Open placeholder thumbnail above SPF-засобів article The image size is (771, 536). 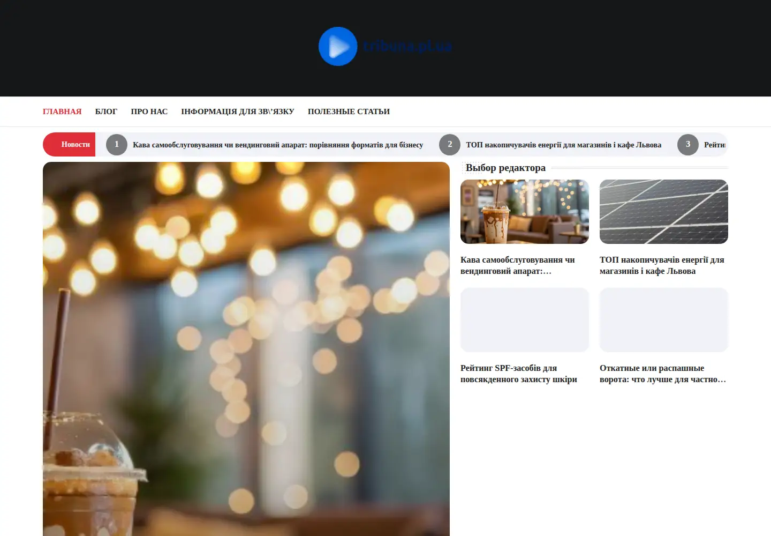tap(525, 320)
